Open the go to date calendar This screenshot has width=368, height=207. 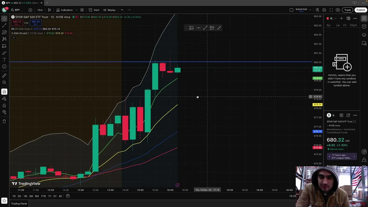tap(68, 196)
